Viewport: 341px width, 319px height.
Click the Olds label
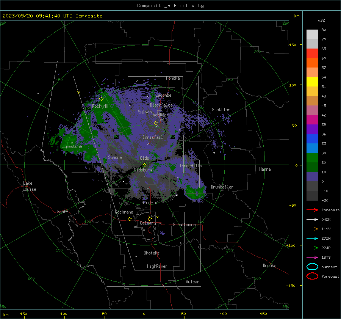click(x=144, y=158)
